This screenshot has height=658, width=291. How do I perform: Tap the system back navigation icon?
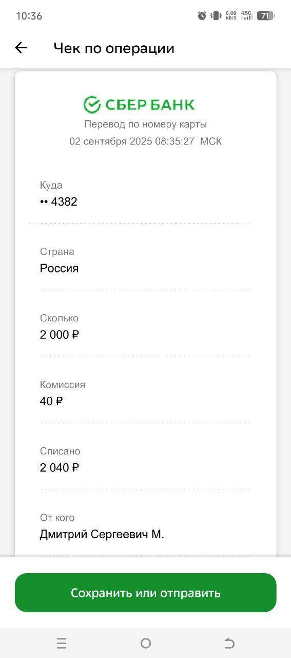point(229,643)
